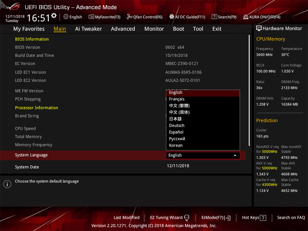Select English in the language list
Image resolution: width=308 pixels, height=231 pixels.
[203, 92]
